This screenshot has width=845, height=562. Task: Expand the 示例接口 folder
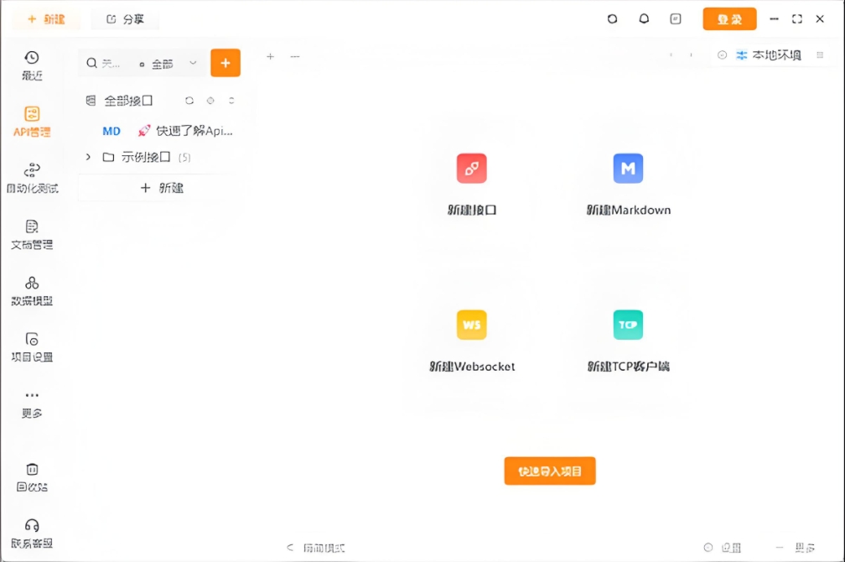[88, 157]
